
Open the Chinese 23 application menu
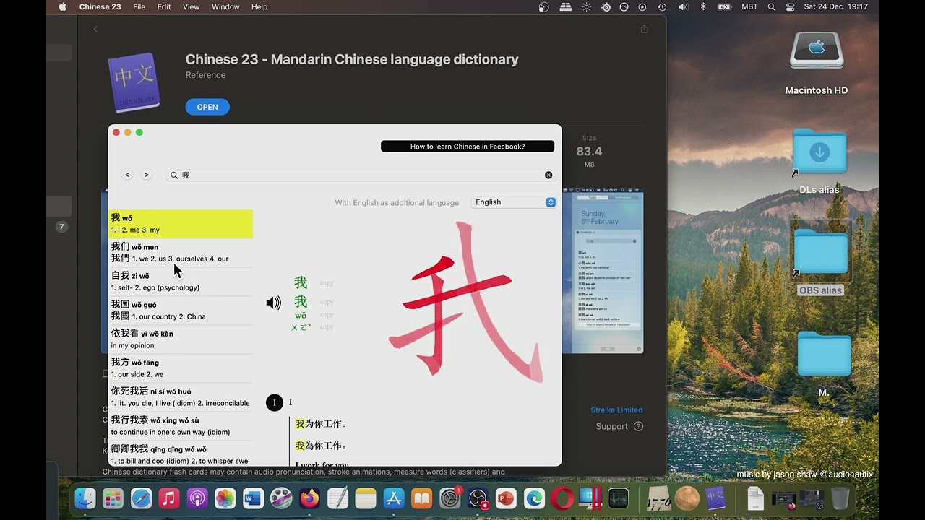(100, 6)
